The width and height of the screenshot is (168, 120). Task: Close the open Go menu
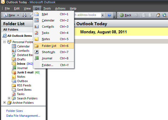pos(37,8)
